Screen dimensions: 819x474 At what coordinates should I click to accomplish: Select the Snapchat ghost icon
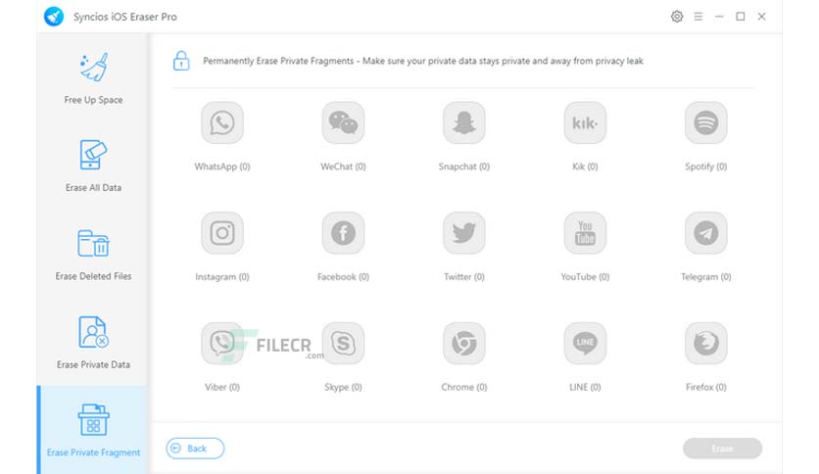[x=463, y=123]
